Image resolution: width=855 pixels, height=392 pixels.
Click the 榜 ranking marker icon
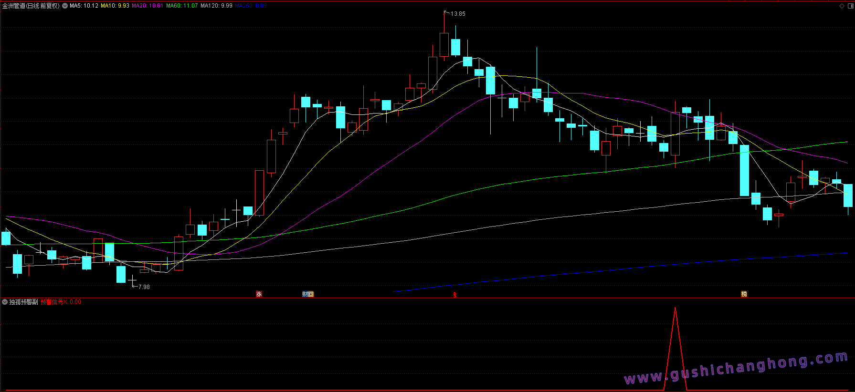point(744,294)
